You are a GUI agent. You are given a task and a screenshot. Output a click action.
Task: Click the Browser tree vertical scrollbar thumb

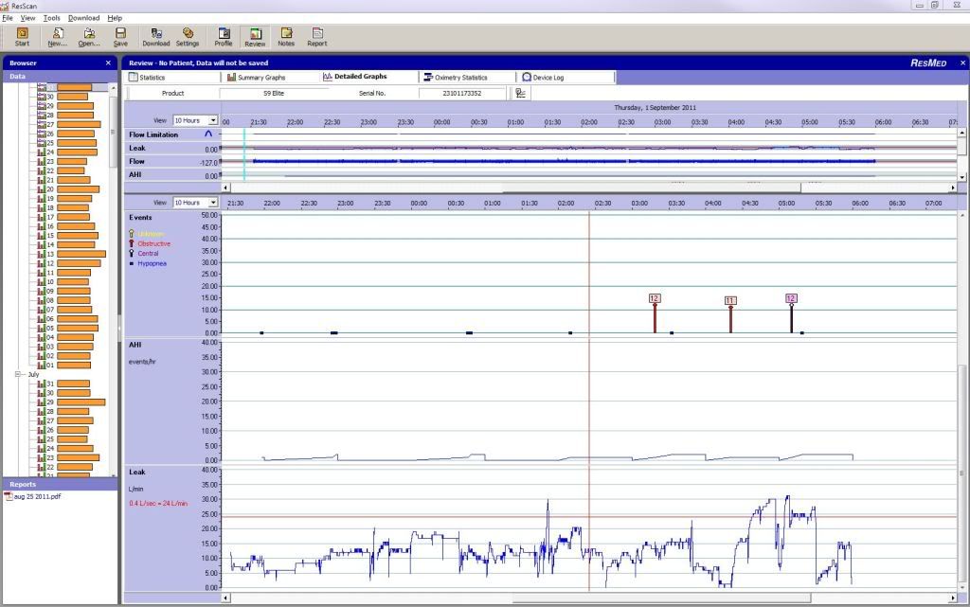pos(113,131)
